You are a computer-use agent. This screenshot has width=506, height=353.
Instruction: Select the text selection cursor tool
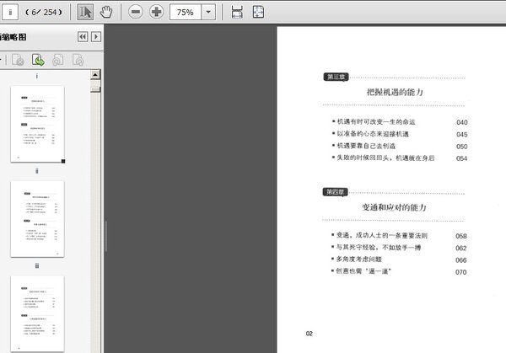pyautogui.click(x=85, y=12)
